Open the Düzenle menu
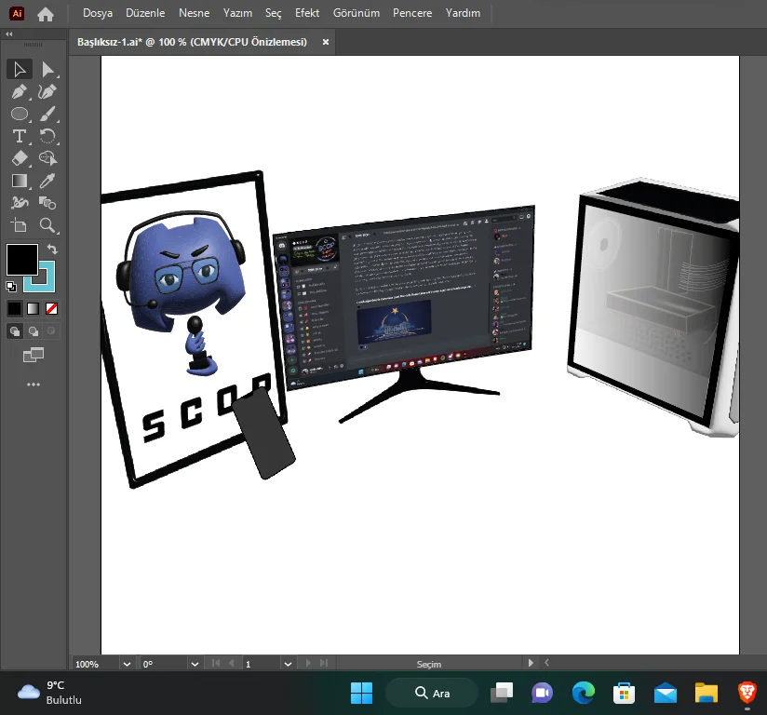Image resolution: width=767 pixels, height=715 pixels. pyautogui.click(x=145, y=13)
